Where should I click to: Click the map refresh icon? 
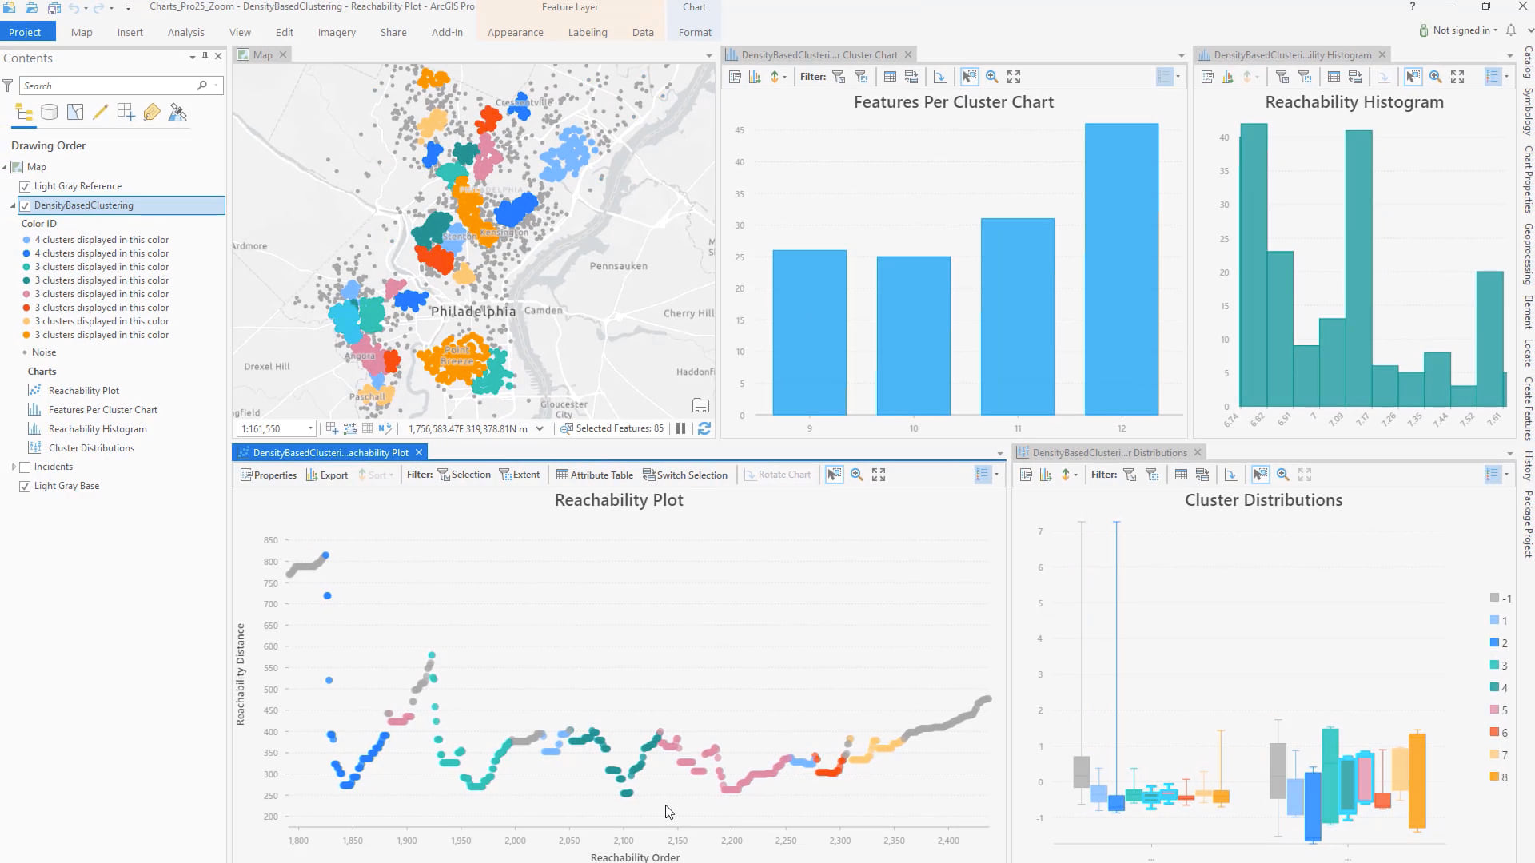pos(704,428)
